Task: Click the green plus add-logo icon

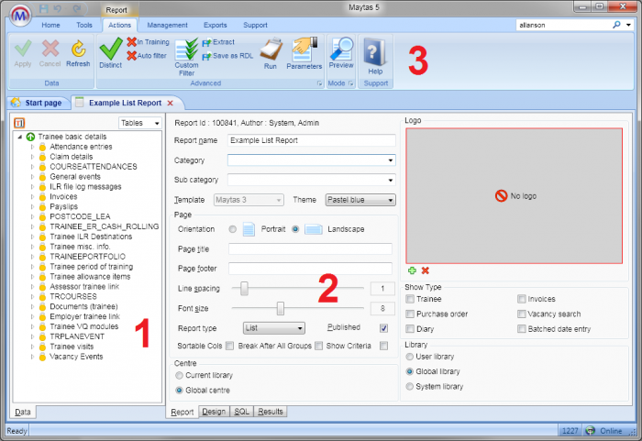Action: click(413, 270)
